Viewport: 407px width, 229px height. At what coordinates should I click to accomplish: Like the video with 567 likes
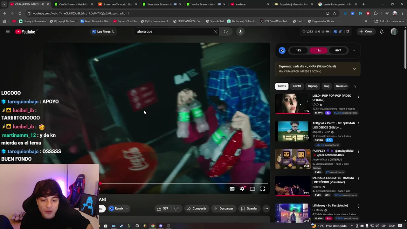tap(162, 208)
